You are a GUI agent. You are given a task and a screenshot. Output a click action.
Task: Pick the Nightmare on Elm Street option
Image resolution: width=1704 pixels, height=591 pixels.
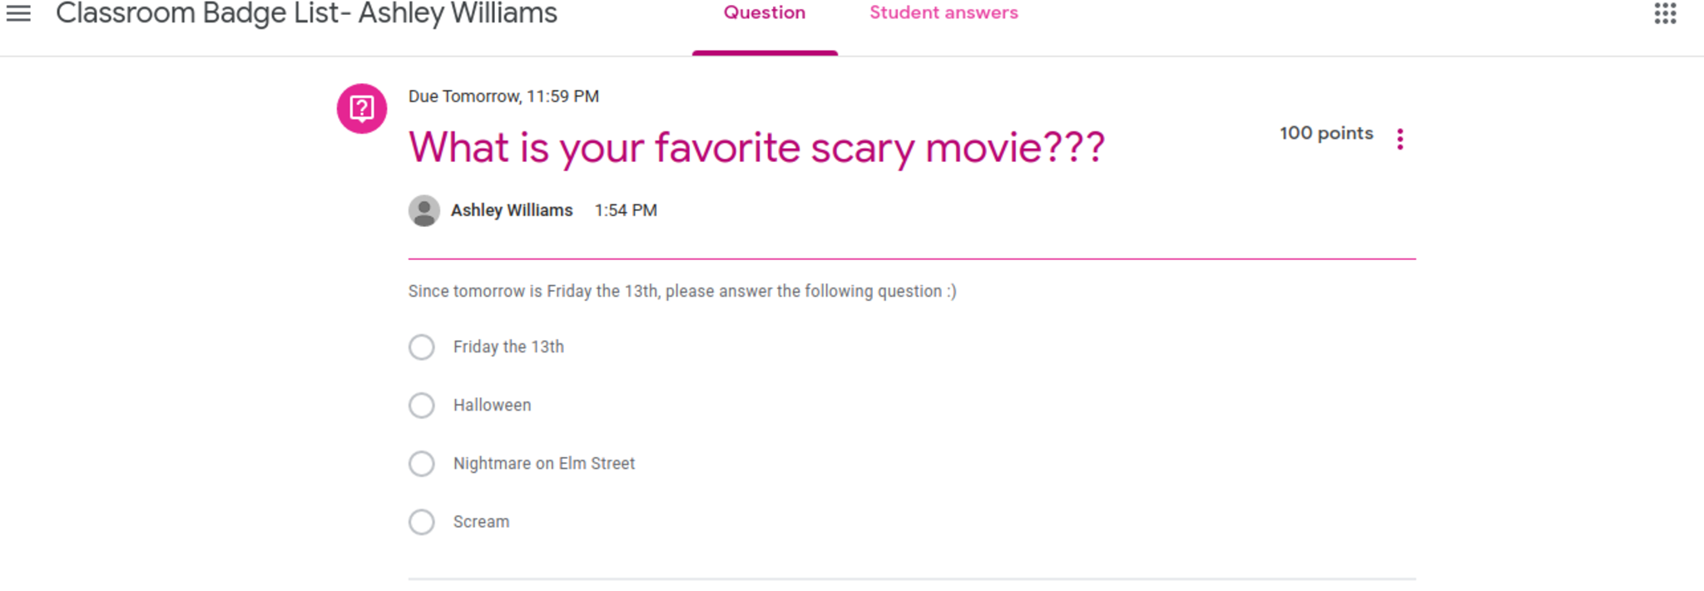(x=422, y=463)
